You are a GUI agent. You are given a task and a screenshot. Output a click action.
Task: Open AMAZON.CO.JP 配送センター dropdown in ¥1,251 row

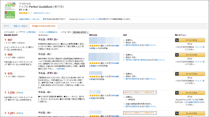(x=140, y=113)
